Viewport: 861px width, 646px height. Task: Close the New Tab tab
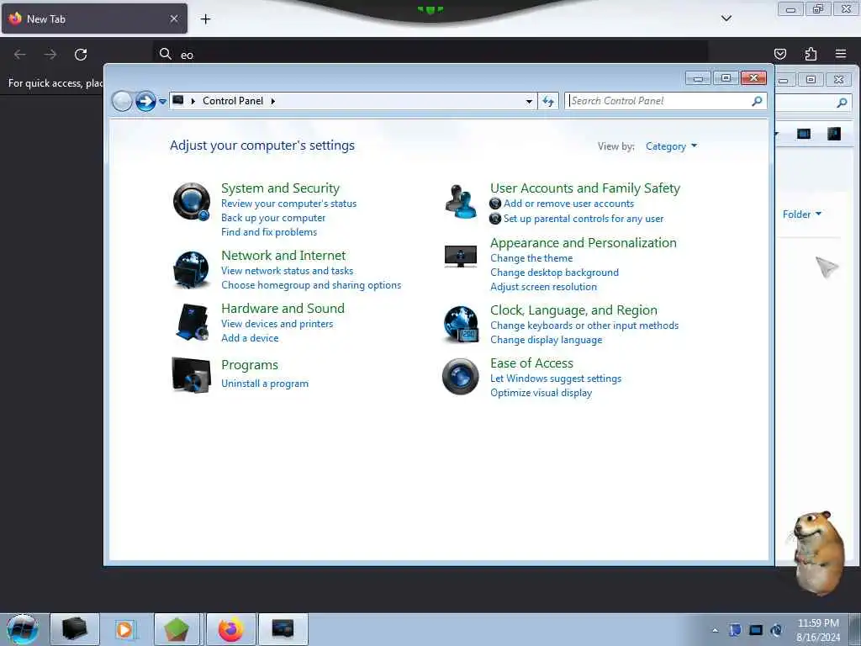(x=174, y=19)
